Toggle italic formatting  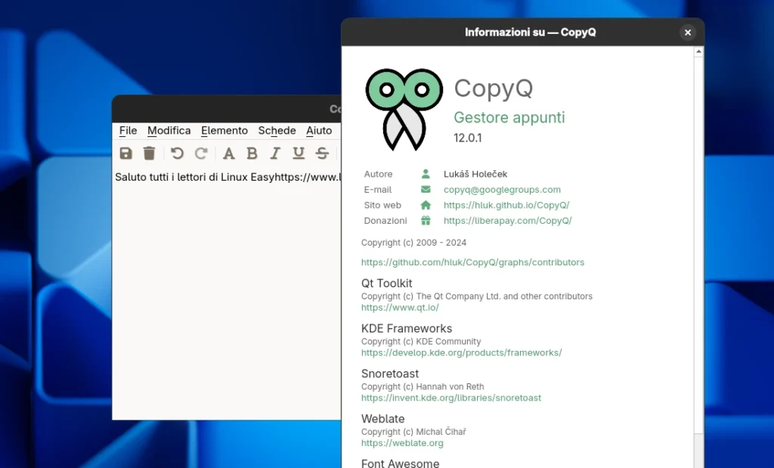[x=274, y=153]
